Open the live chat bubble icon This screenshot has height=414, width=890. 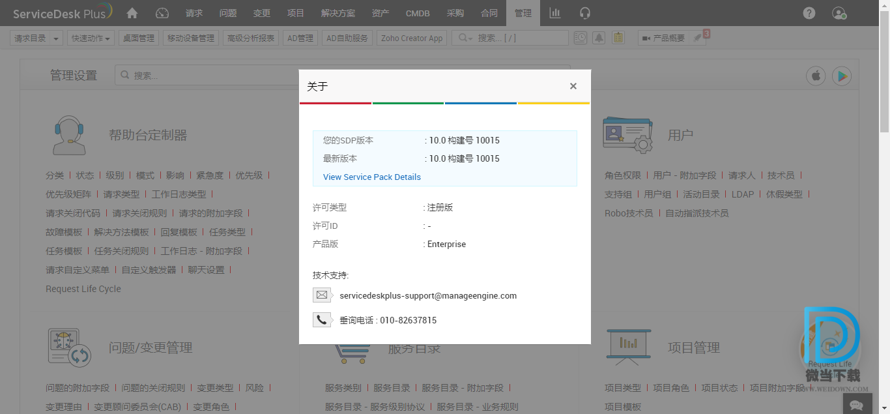857,405
